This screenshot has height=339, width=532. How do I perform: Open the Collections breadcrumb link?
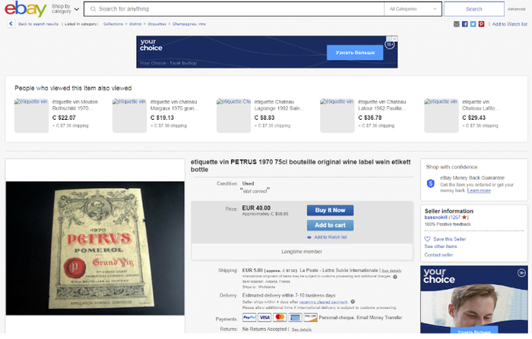(113, 24)
